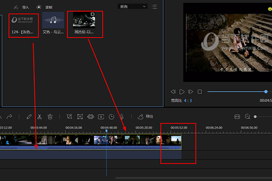The height and width of the screenshot is (181, 272).
Task: Click the microphone voiceover icon
Action: [122, 117]
